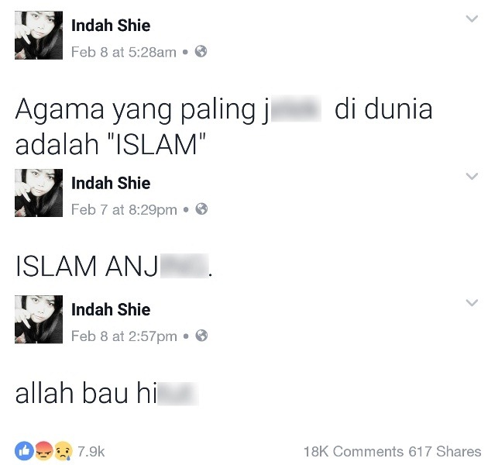Open the author name link on the first post
The image size is (488, 465).
pos(111,26)
